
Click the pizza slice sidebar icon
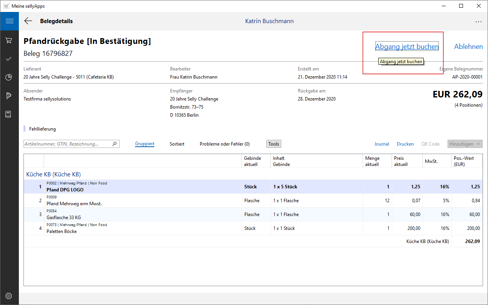point(9,96)
